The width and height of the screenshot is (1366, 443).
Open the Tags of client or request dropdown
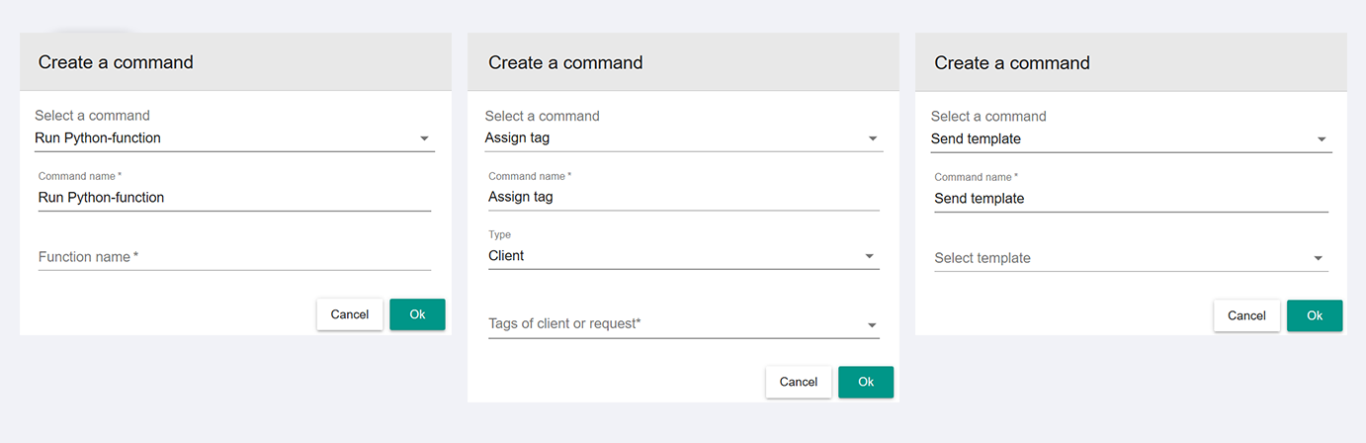[683, 324]
